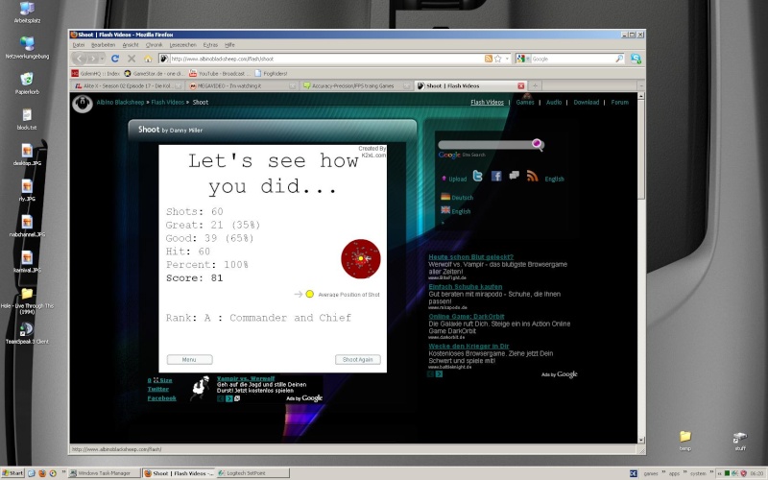Switch to the Accuracy-Precision/FPS training Games tab
The width and height of the screenshot is (768, 480).
pyautogui.click(x=356, y=85)
